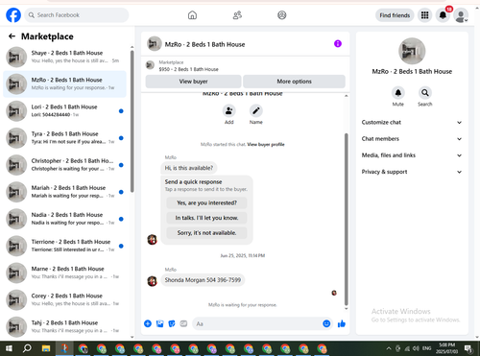Click the chat messages scrollbar
The height and width of the screenshot is (356, 480).
(346, 219)
